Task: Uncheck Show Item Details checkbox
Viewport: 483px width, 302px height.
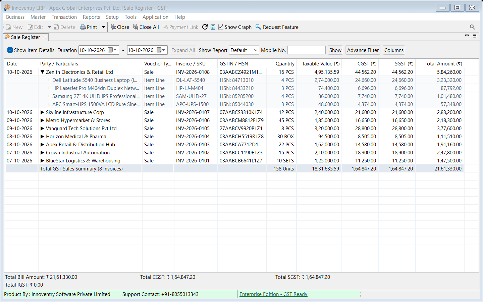Action: 10,50
